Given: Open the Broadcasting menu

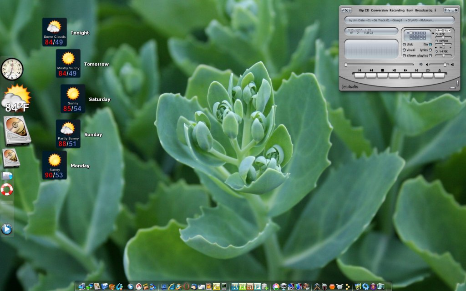Looking at the screenshot, I should tap(424, 10).
